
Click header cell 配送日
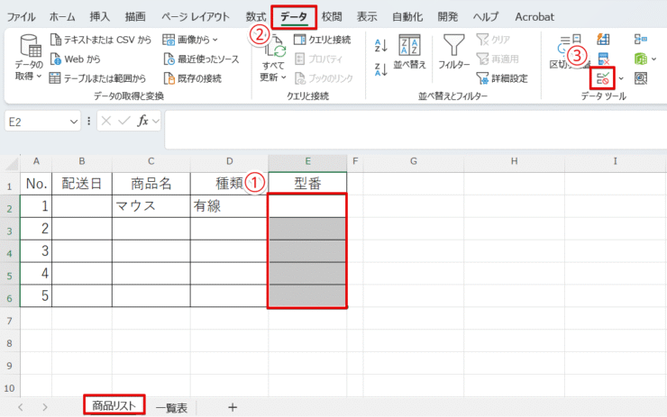click(82, 184)
